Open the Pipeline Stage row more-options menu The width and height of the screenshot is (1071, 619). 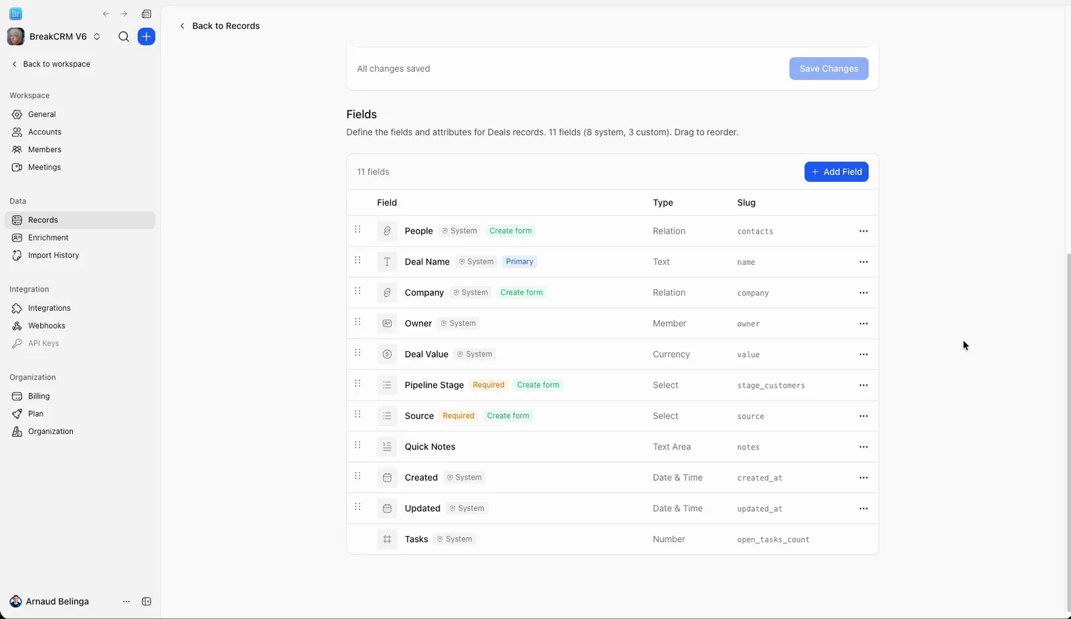pos(863,385)
